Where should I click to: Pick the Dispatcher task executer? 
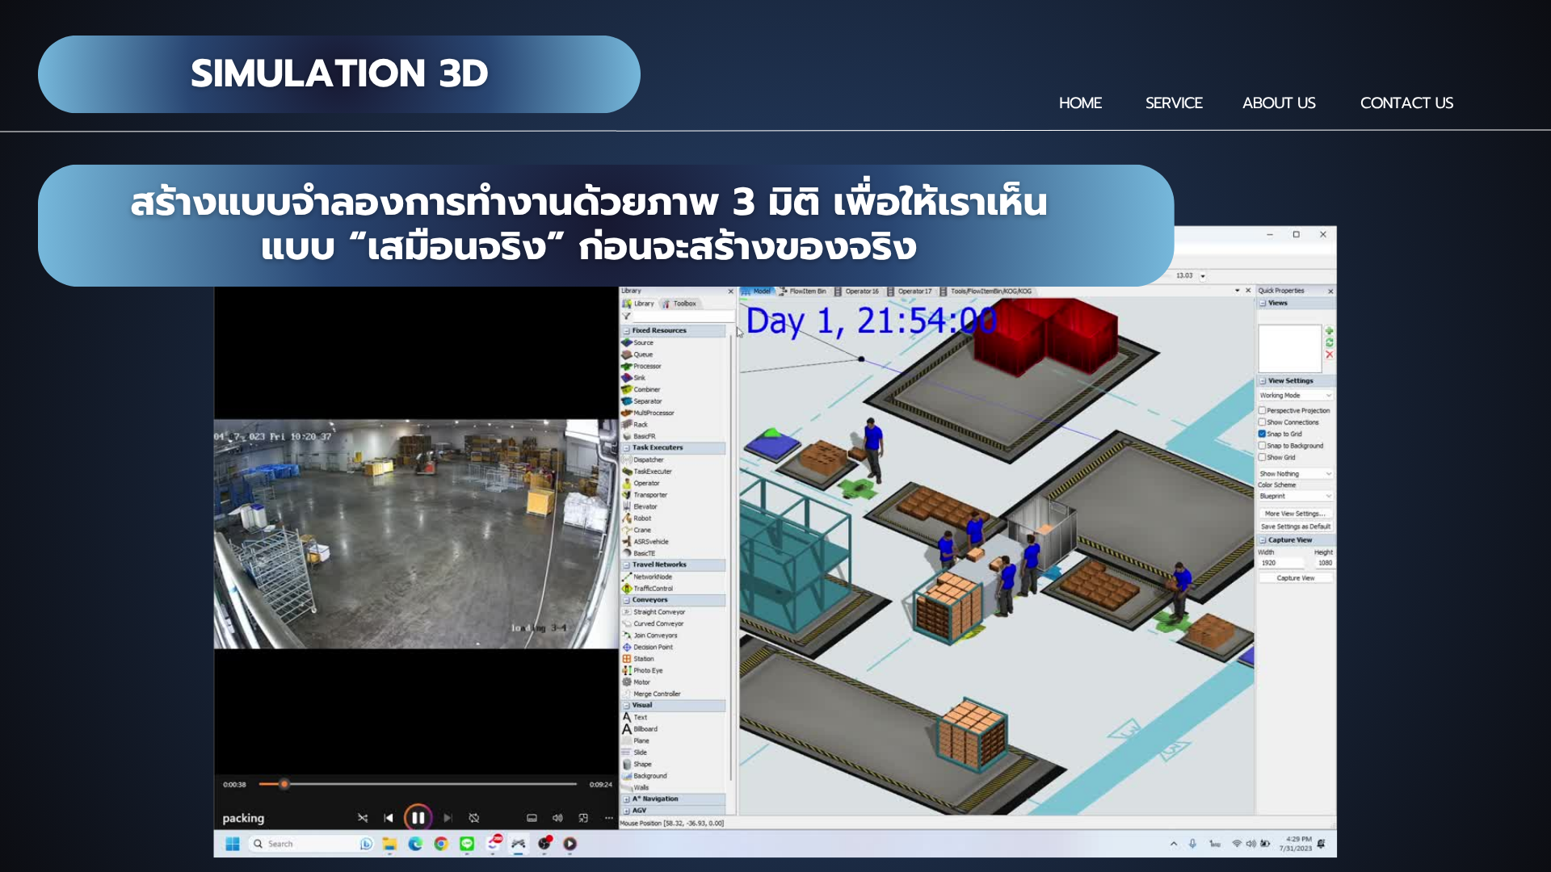[x=643, y=459]
